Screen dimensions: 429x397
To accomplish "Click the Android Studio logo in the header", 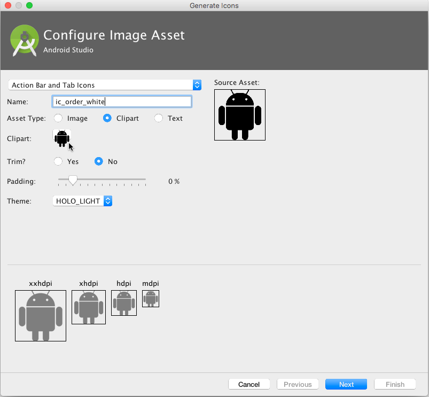I will [x=24, y=40].
